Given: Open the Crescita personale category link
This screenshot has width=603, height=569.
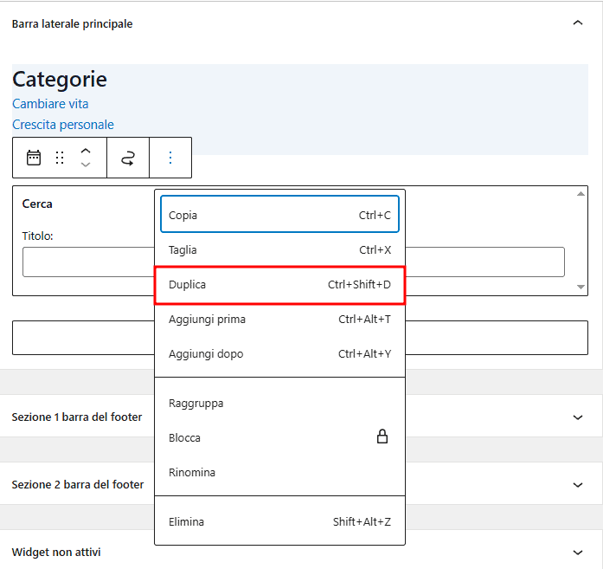Looking at the screenshot, I should coord(63,125).
